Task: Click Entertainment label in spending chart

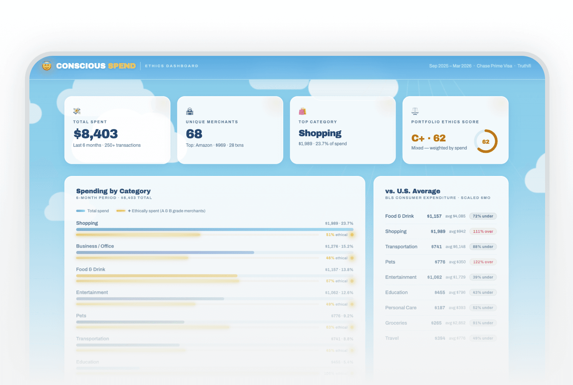Action: 92,292
